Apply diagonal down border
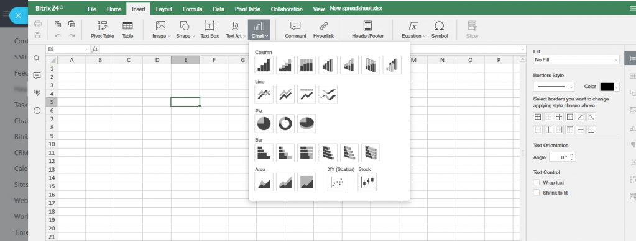This screenshot has width=636, height=241. click(x=591, y=117)
